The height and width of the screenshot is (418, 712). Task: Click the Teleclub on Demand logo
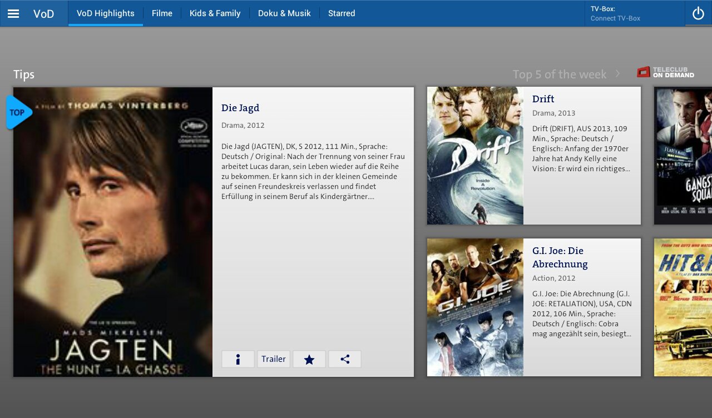666,72
